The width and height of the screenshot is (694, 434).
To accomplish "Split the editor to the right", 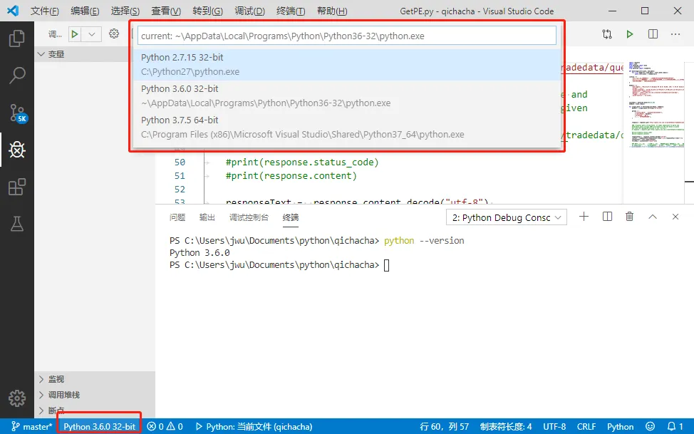I will (653, 34).
